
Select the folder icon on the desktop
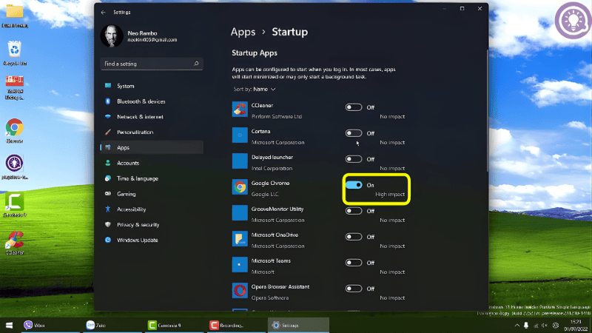point(15,15)
